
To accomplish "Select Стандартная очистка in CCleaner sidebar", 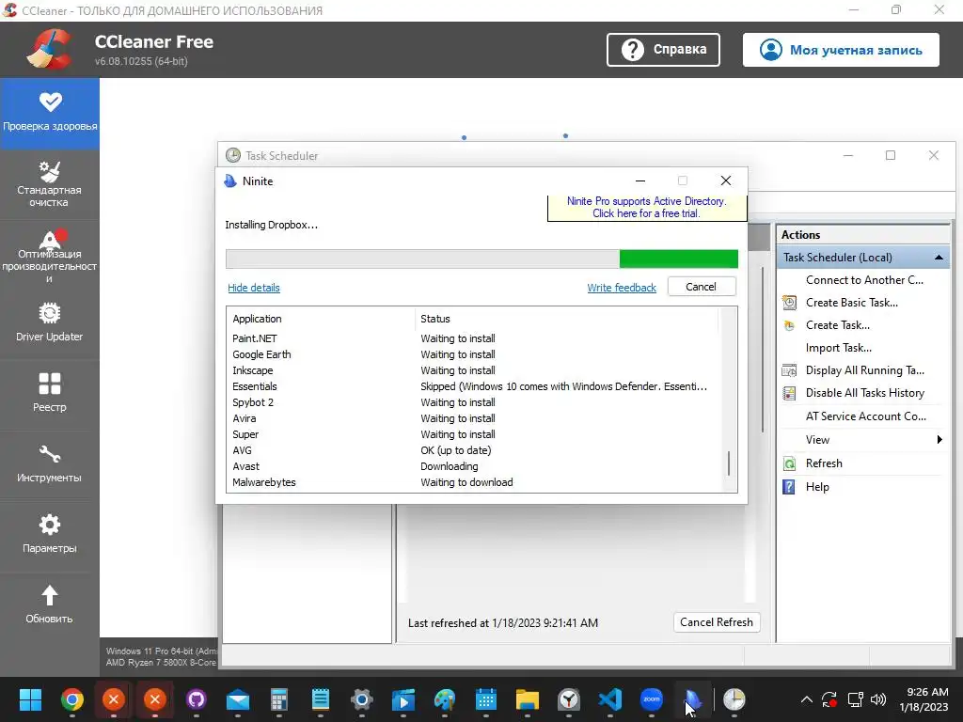I will 50,184.
